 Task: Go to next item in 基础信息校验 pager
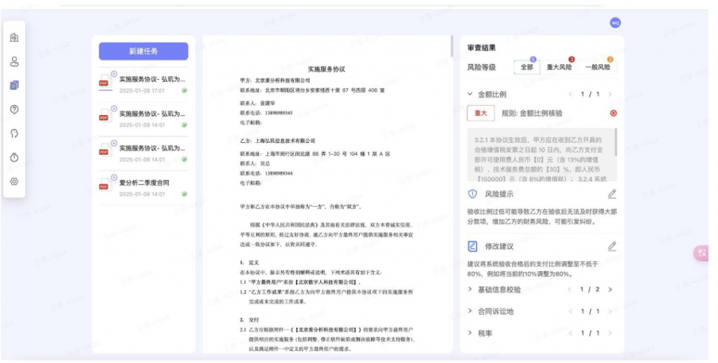point(610,289)
